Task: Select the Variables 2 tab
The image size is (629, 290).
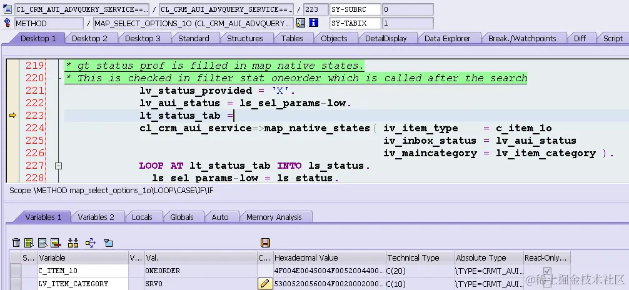Action: [96, 217]
